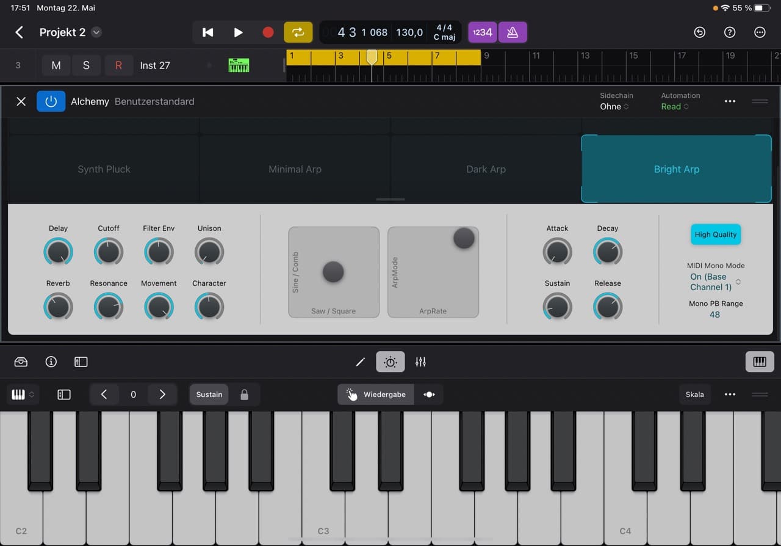
Task: Click the Alchemy panel drag handle
Action: (x=760, y=101)
